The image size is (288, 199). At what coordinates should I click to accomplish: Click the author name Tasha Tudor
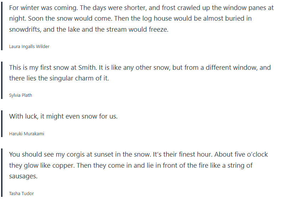pyautogui.click(x=21, y=194)
